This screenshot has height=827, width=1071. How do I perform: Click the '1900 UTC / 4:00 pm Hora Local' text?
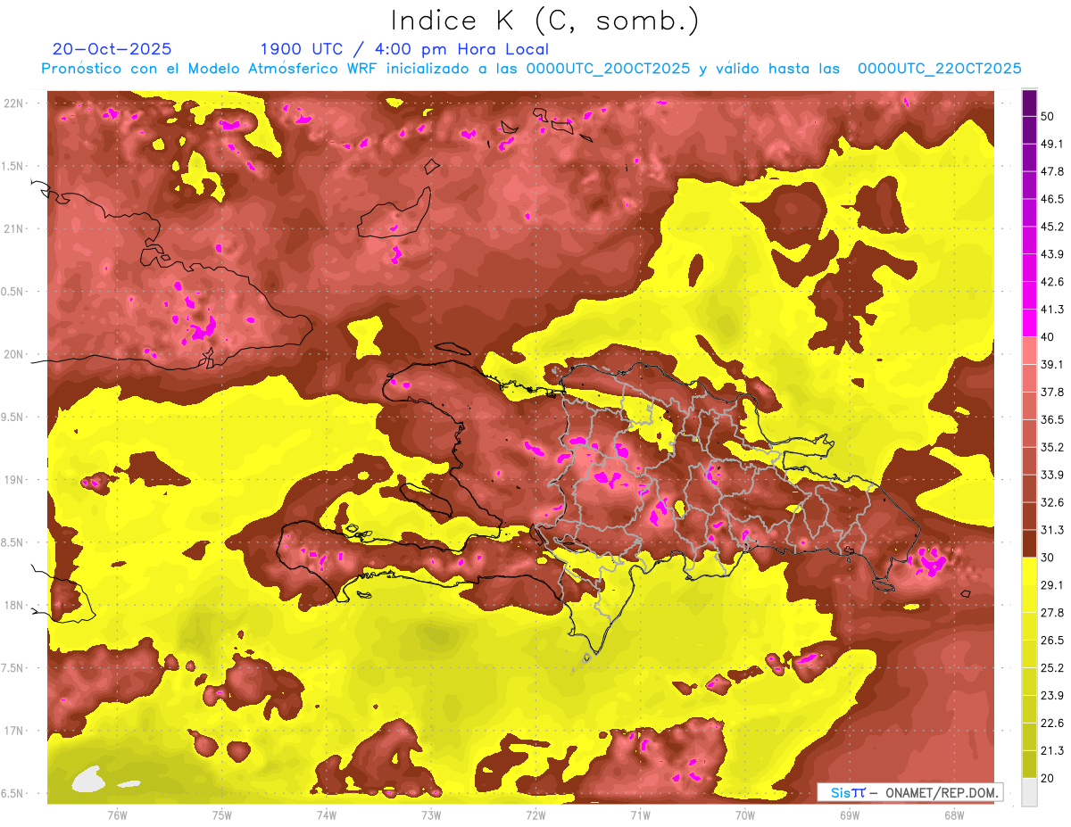pos(403,49)
